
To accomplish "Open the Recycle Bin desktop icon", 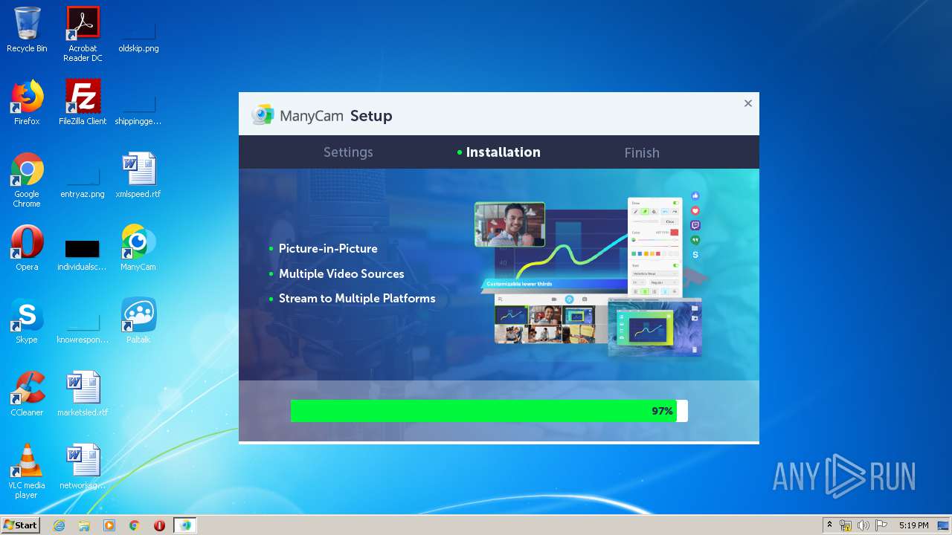I will click(x=27, y=30).
